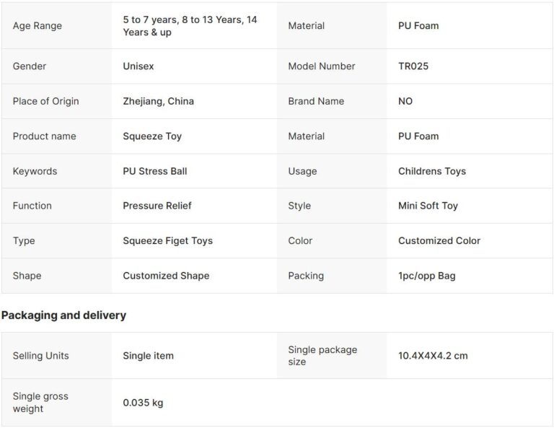Click the "Zhejiang, China" origin value

158,101
